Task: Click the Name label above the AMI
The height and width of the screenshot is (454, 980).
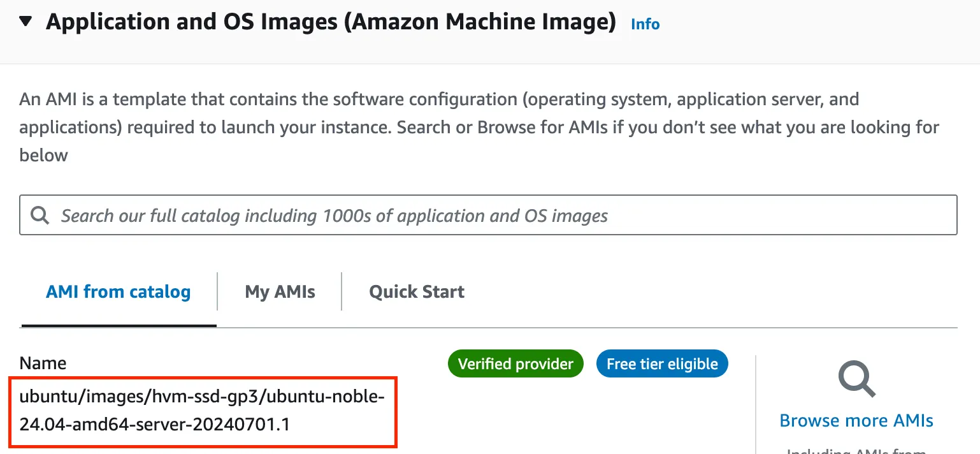Action: 43,363
